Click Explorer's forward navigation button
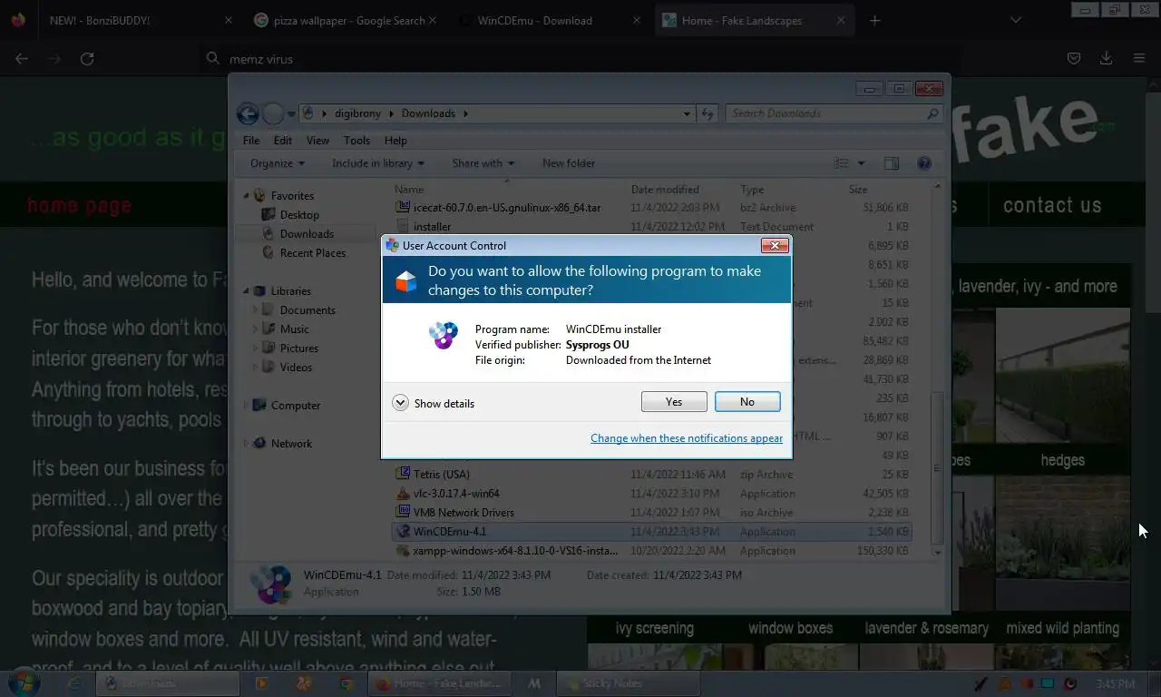1161x697 pixels. coord(273,113)
